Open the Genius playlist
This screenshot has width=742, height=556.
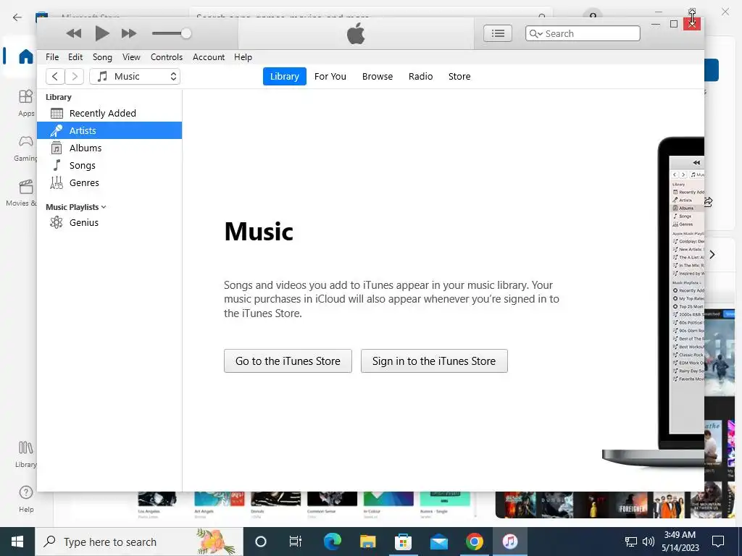[x=109, y=222]
